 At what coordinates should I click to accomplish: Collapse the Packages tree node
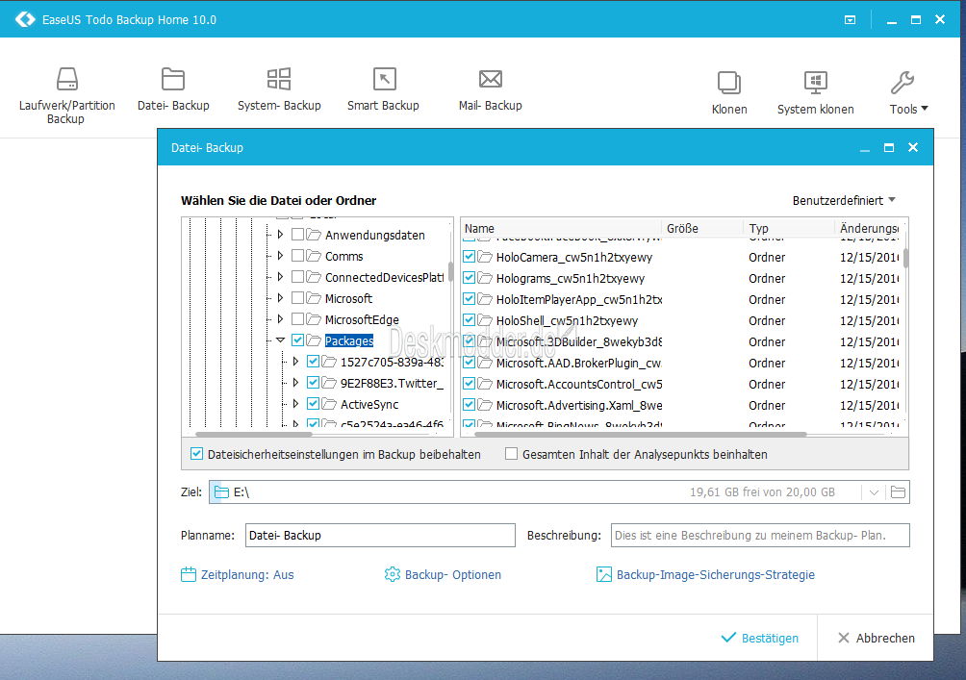coord(280,340)
